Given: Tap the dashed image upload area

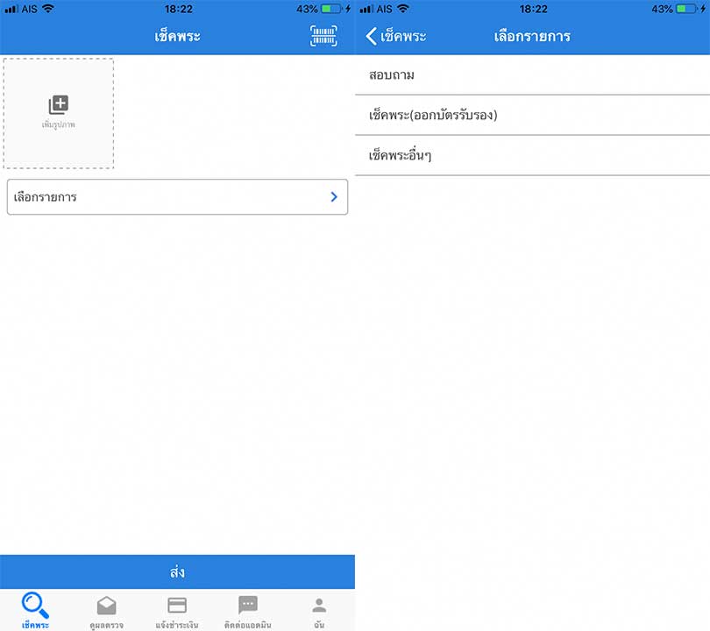Looking at the screenshot, I should [x=57, y=114].
